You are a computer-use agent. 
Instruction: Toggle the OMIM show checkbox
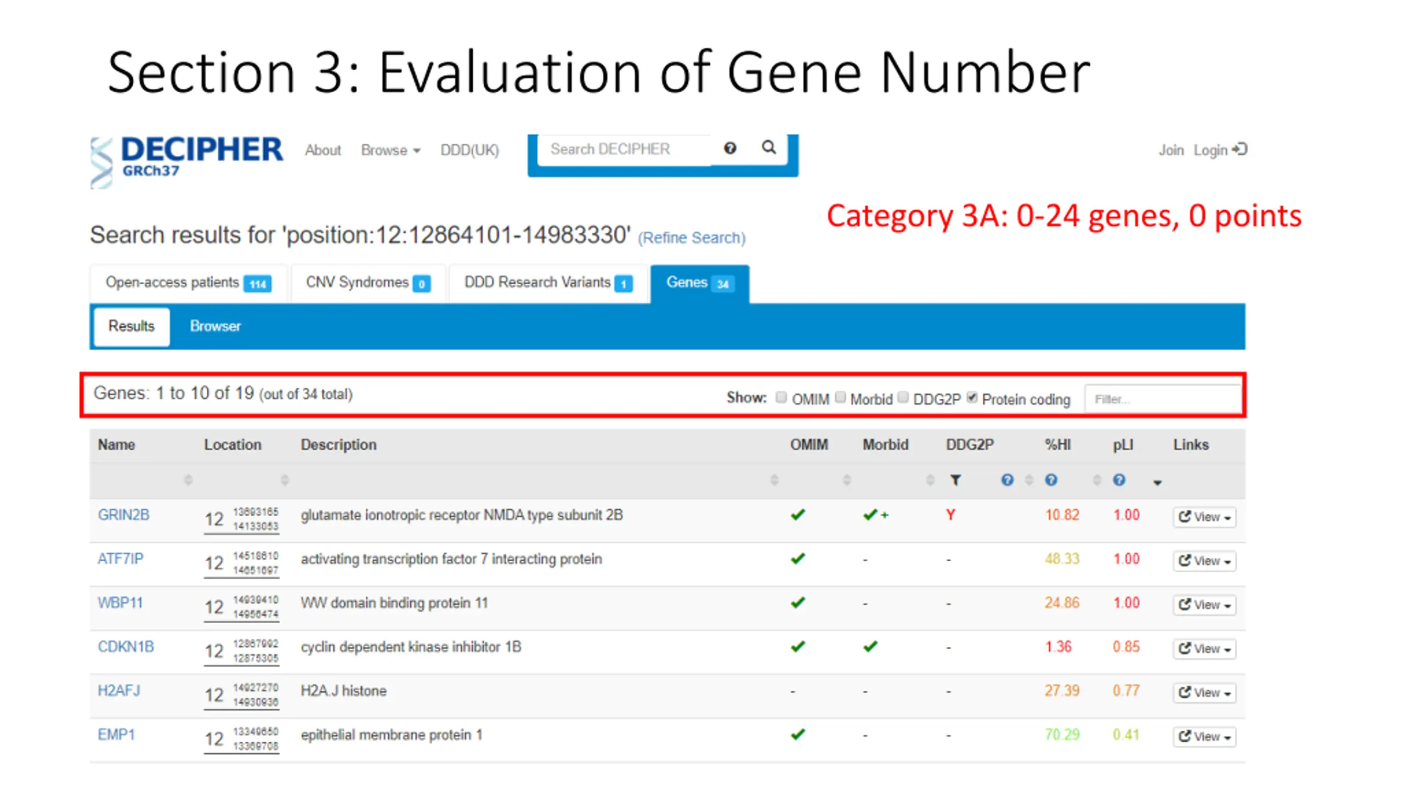[x=782, y=397]
